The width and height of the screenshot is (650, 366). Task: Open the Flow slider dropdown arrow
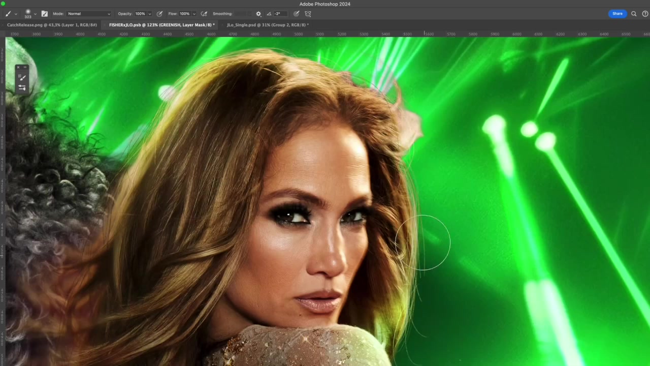(x=193, y=14)
